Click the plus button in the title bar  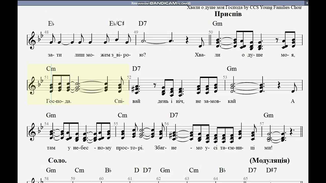pyautogui.click(x=307, y=3)
